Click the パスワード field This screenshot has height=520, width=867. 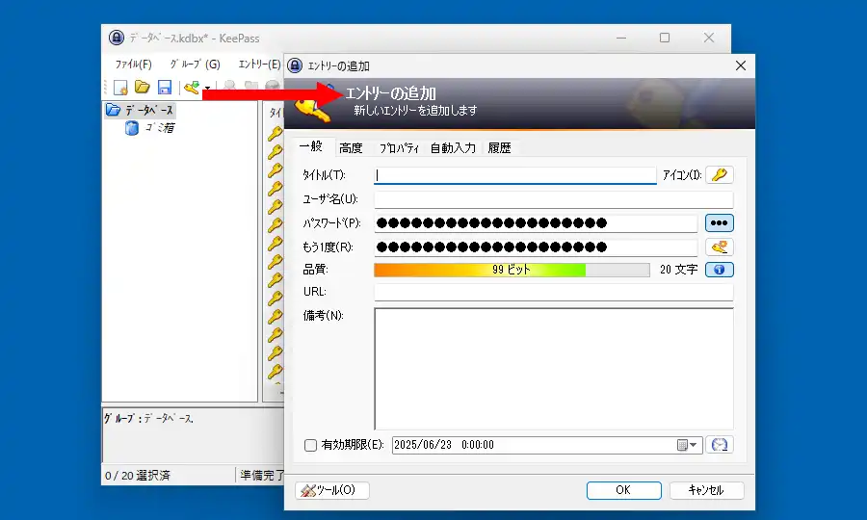tap(536, 223)
